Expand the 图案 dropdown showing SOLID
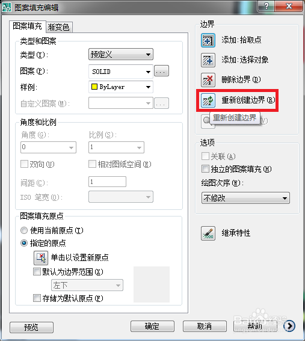Viewport: 305px width, 341px height. coord(121,72)
